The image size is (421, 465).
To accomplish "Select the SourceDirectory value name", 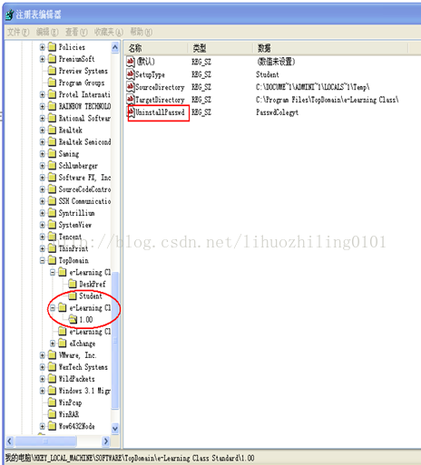I will 160,87.
